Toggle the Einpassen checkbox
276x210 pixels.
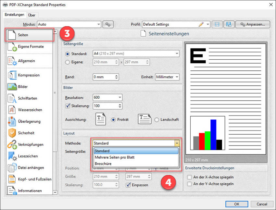coord(128,185)
